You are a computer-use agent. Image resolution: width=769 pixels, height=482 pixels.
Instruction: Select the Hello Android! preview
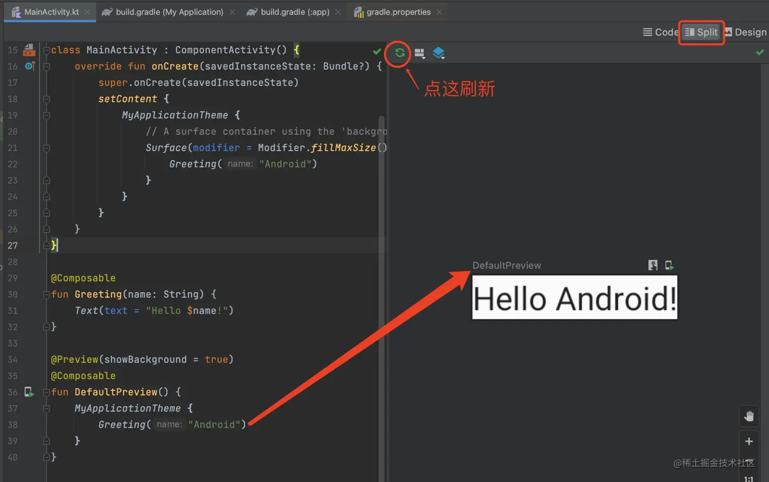pyautogui.click(x=575, y=297)
